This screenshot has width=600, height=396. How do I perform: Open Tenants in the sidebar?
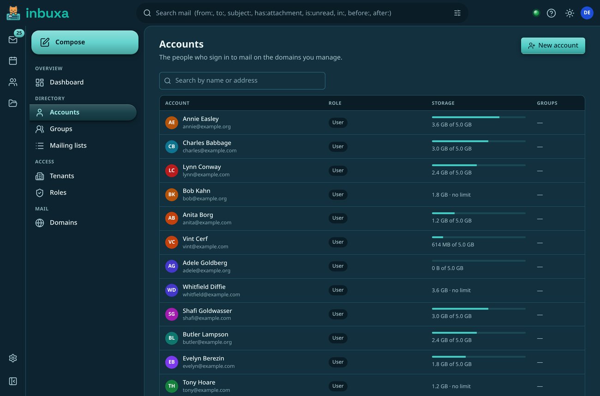(83, 176)
